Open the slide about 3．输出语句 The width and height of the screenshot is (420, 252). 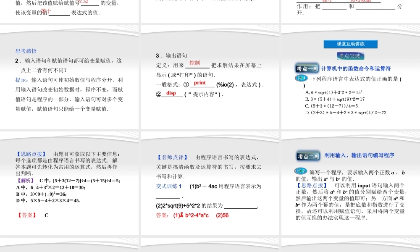pos(210,77)
